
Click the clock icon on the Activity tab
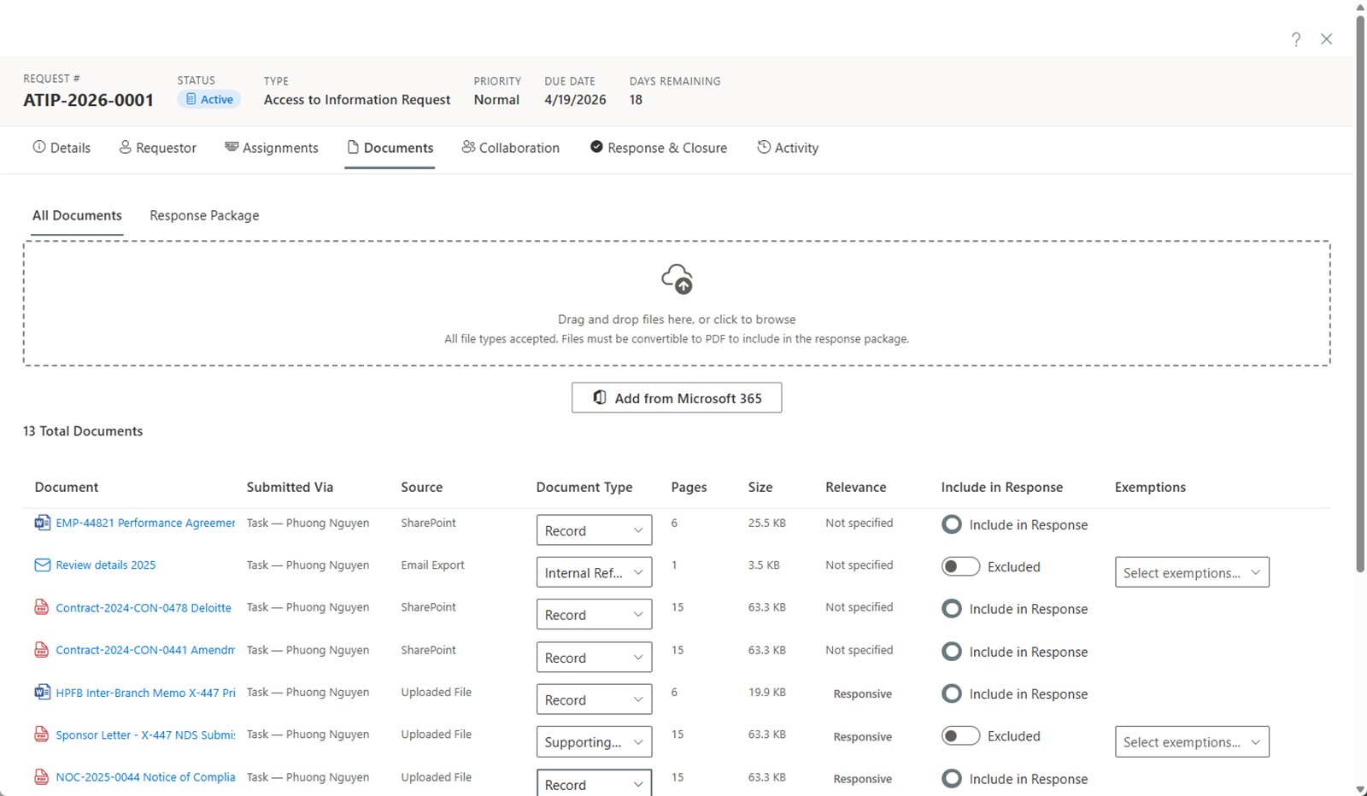tap(763, 147)
